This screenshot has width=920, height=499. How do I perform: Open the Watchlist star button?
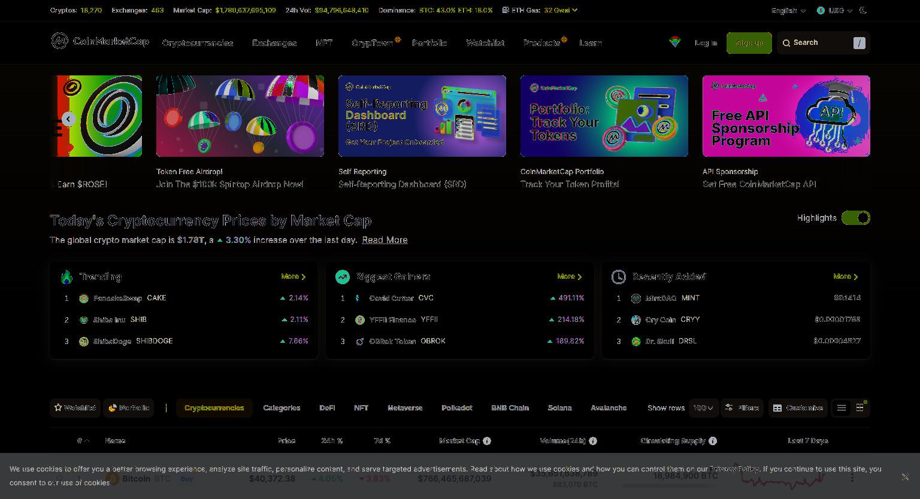point(75,408)
